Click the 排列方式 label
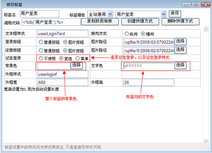This screenshot has width=212, height=153. pos(99,34)
